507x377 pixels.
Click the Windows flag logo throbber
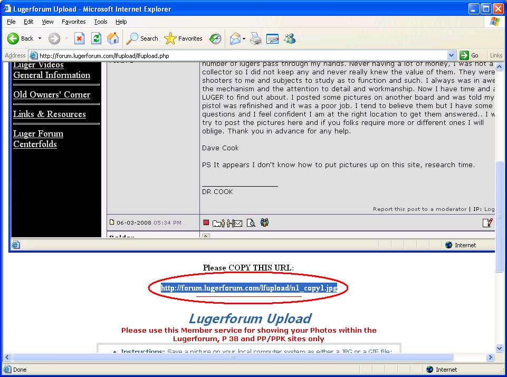click(495, 22)
